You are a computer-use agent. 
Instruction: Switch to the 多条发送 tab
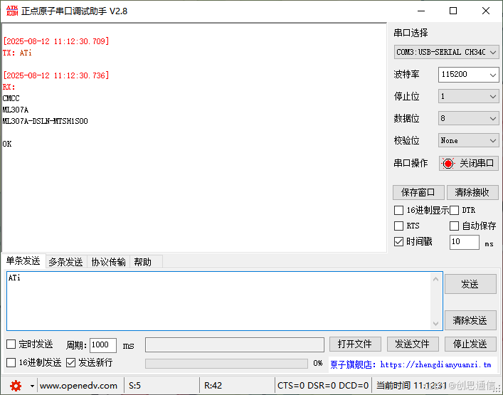pos(65,262)
